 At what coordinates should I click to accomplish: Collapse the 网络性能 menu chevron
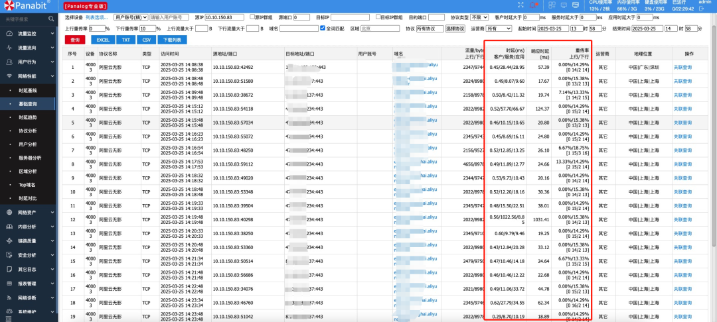tap(52, 76)
